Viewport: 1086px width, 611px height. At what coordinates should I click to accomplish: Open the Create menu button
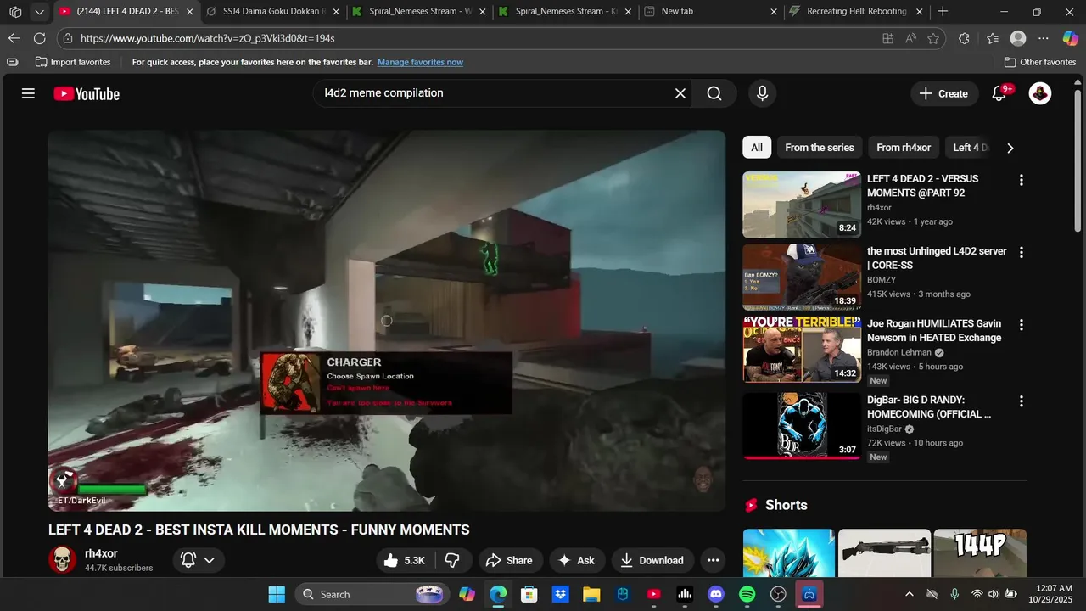pos(943,93)
